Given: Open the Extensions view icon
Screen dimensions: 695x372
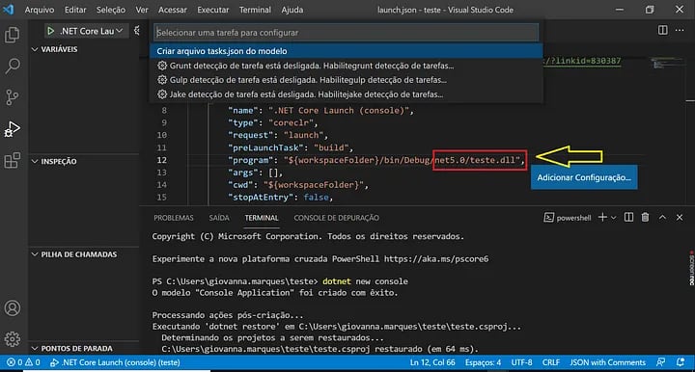Looking at the screenshot, I should coord(12,160).
